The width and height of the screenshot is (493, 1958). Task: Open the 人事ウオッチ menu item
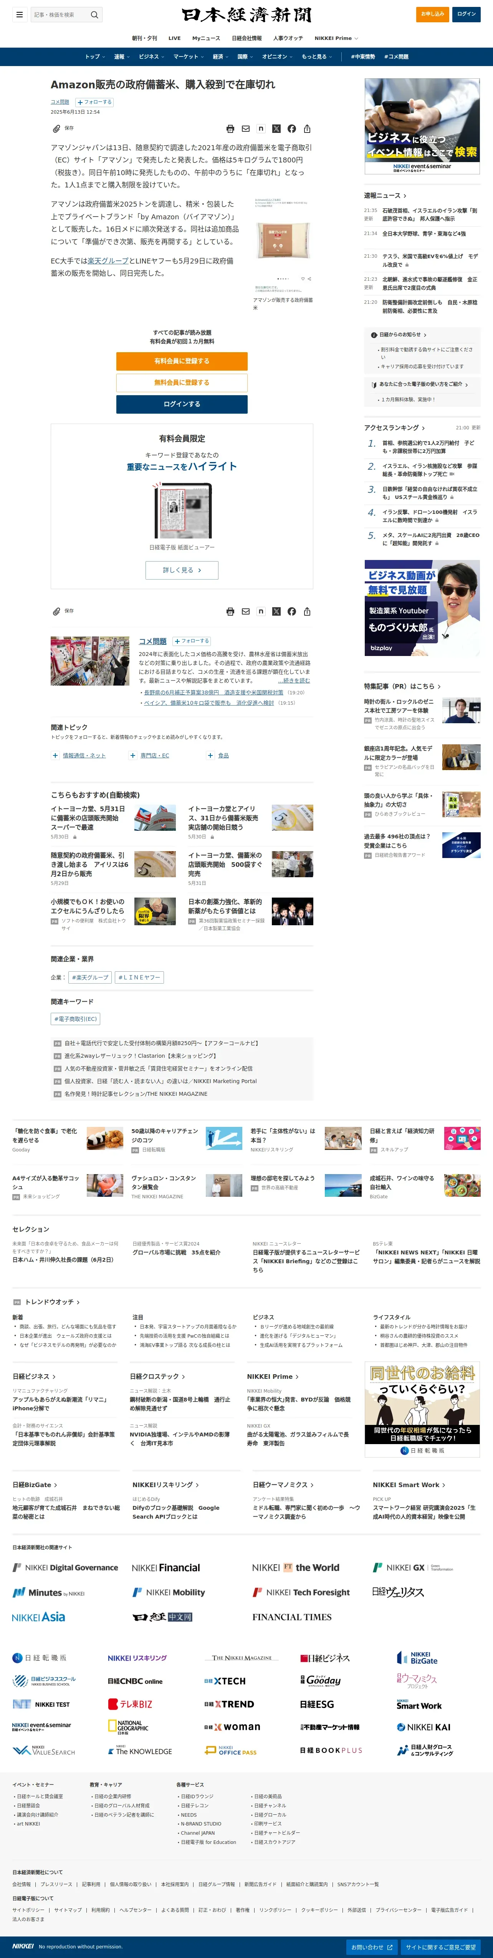[288, 38]
